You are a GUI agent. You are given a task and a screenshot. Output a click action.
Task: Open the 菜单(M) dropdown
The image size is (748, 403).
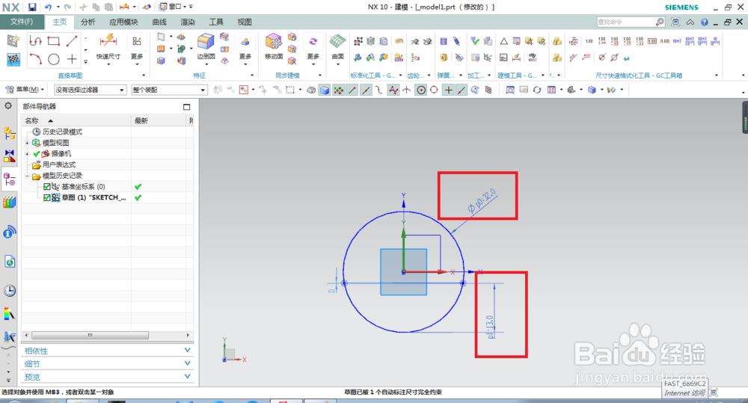pos(25,90)
